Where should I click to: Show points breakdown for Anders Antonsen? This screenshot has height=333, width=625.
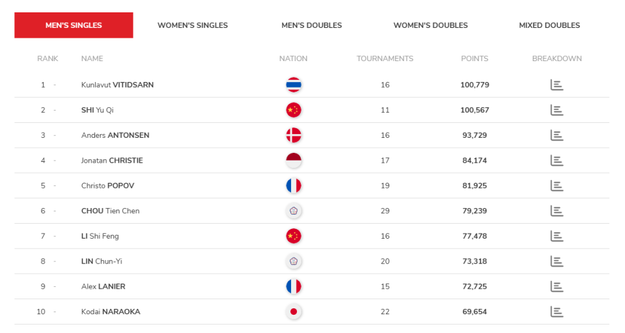557,135
